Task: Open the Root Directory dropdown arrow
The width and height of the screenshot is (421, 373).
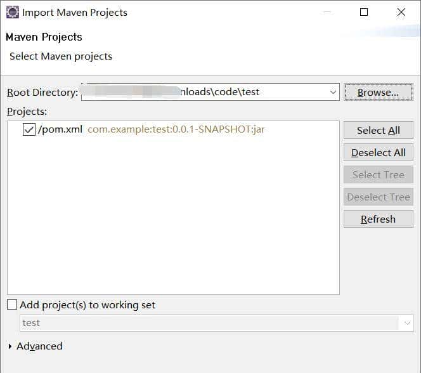Action: click(333, 92)
